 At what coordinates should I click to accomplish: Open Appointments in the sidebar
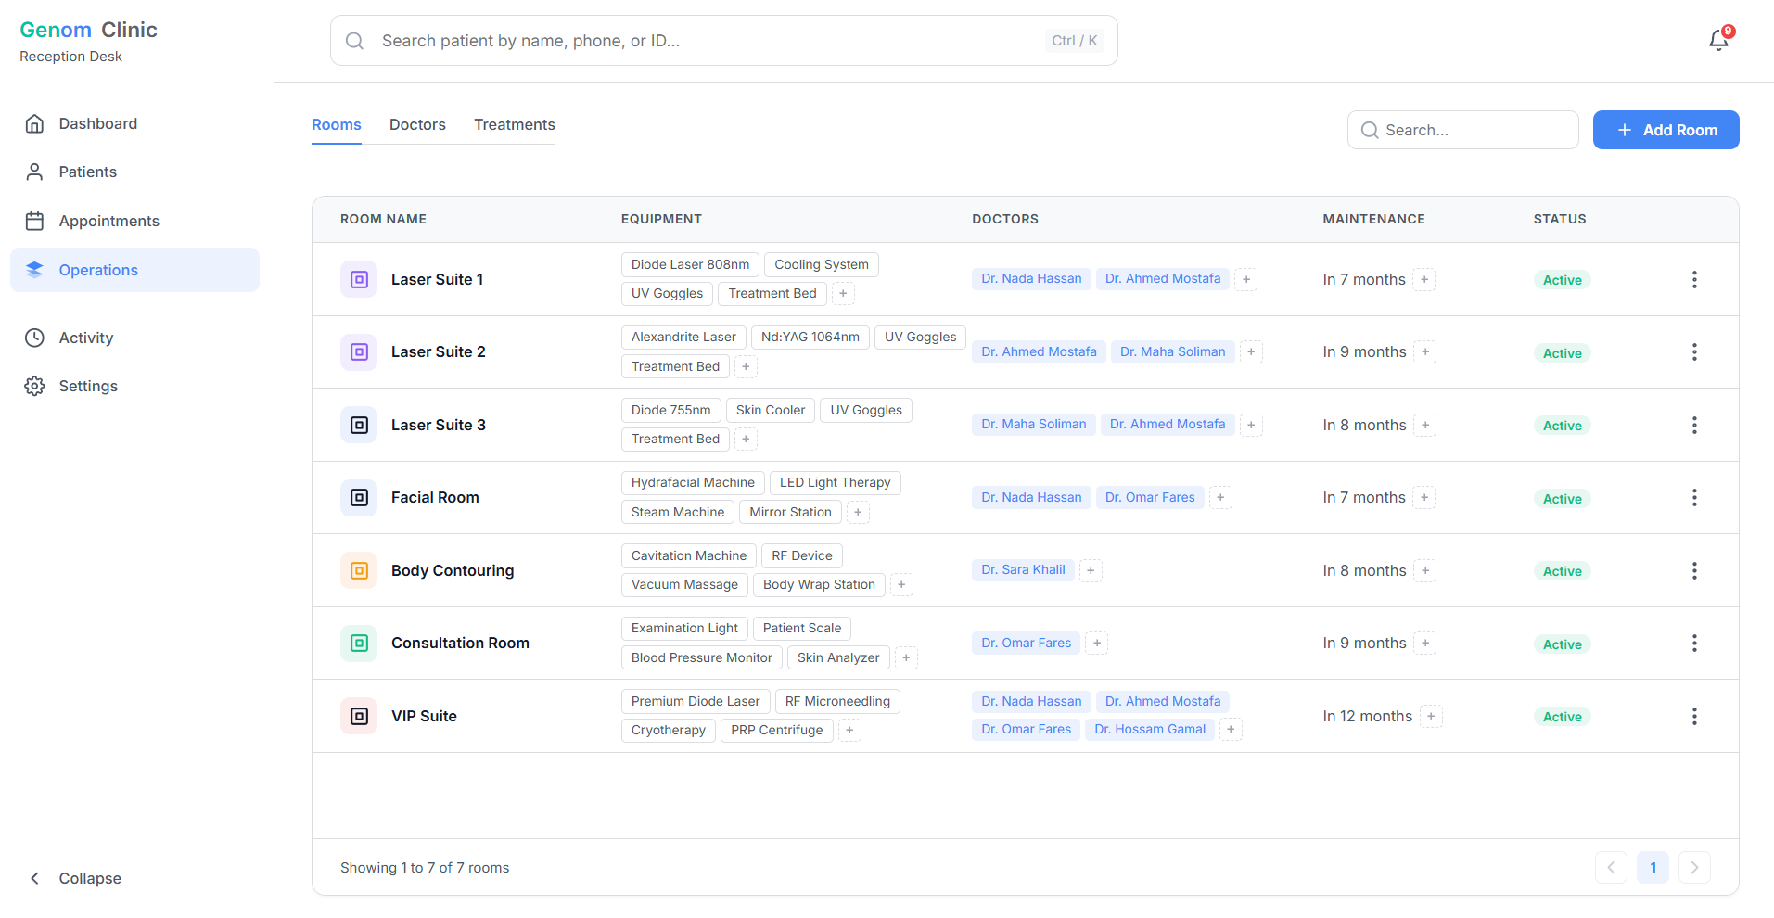click(134, 221)
